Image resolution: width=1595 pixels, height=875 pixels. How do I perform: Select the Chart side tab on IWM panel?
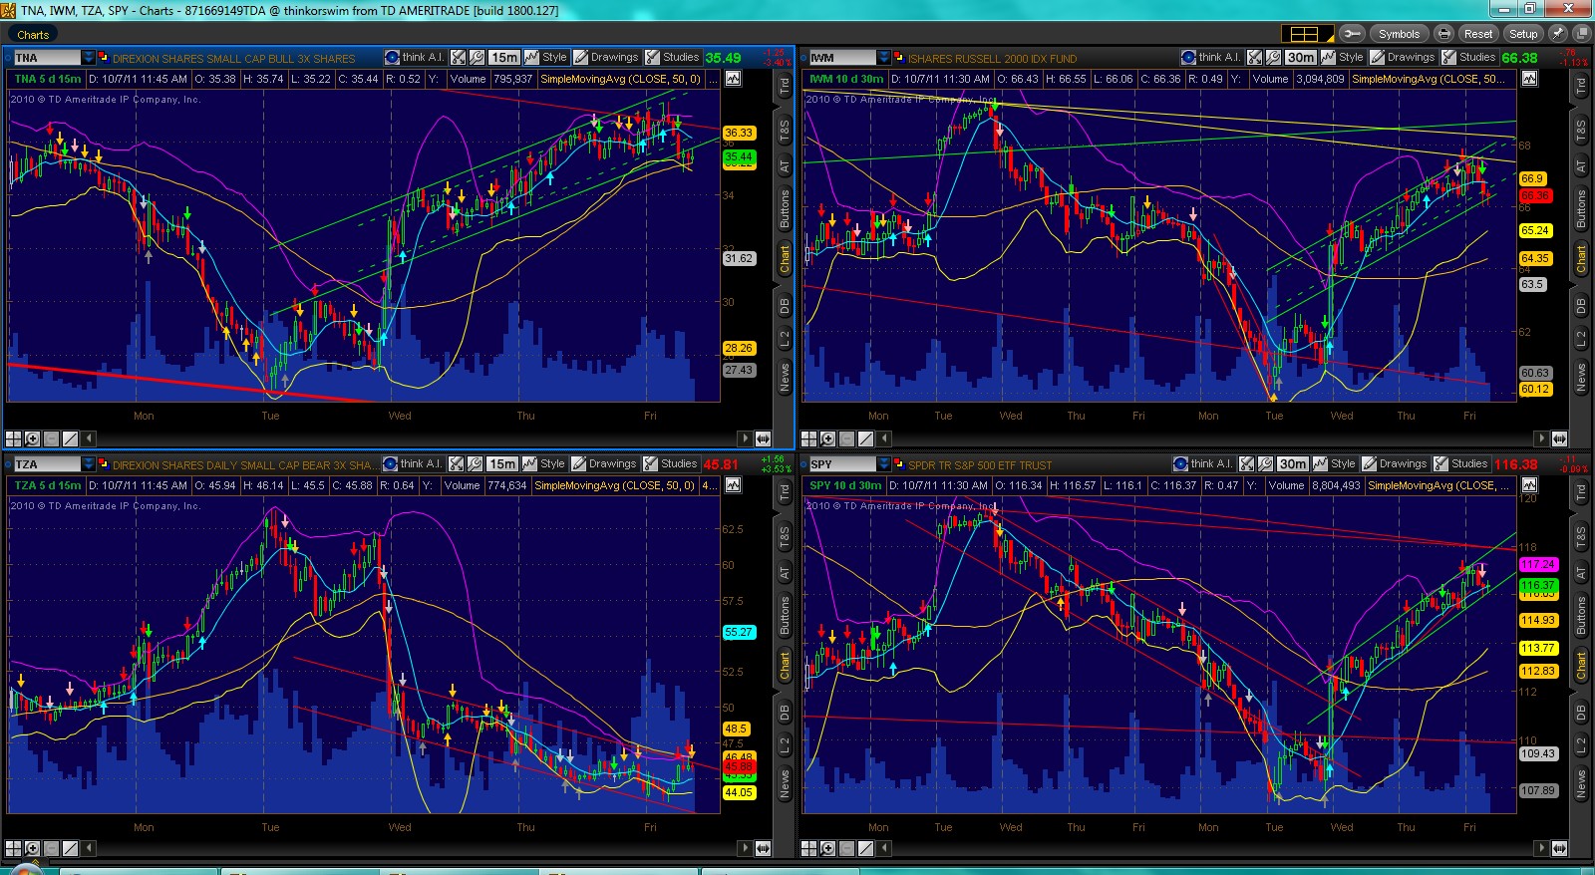(1581, 258)
